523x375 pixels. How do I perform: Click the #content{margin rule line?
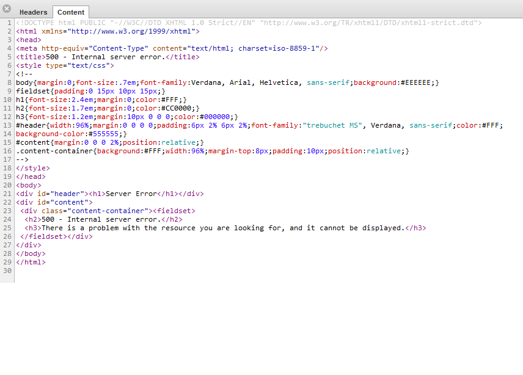pyautogui.click(x=110, y=143)
